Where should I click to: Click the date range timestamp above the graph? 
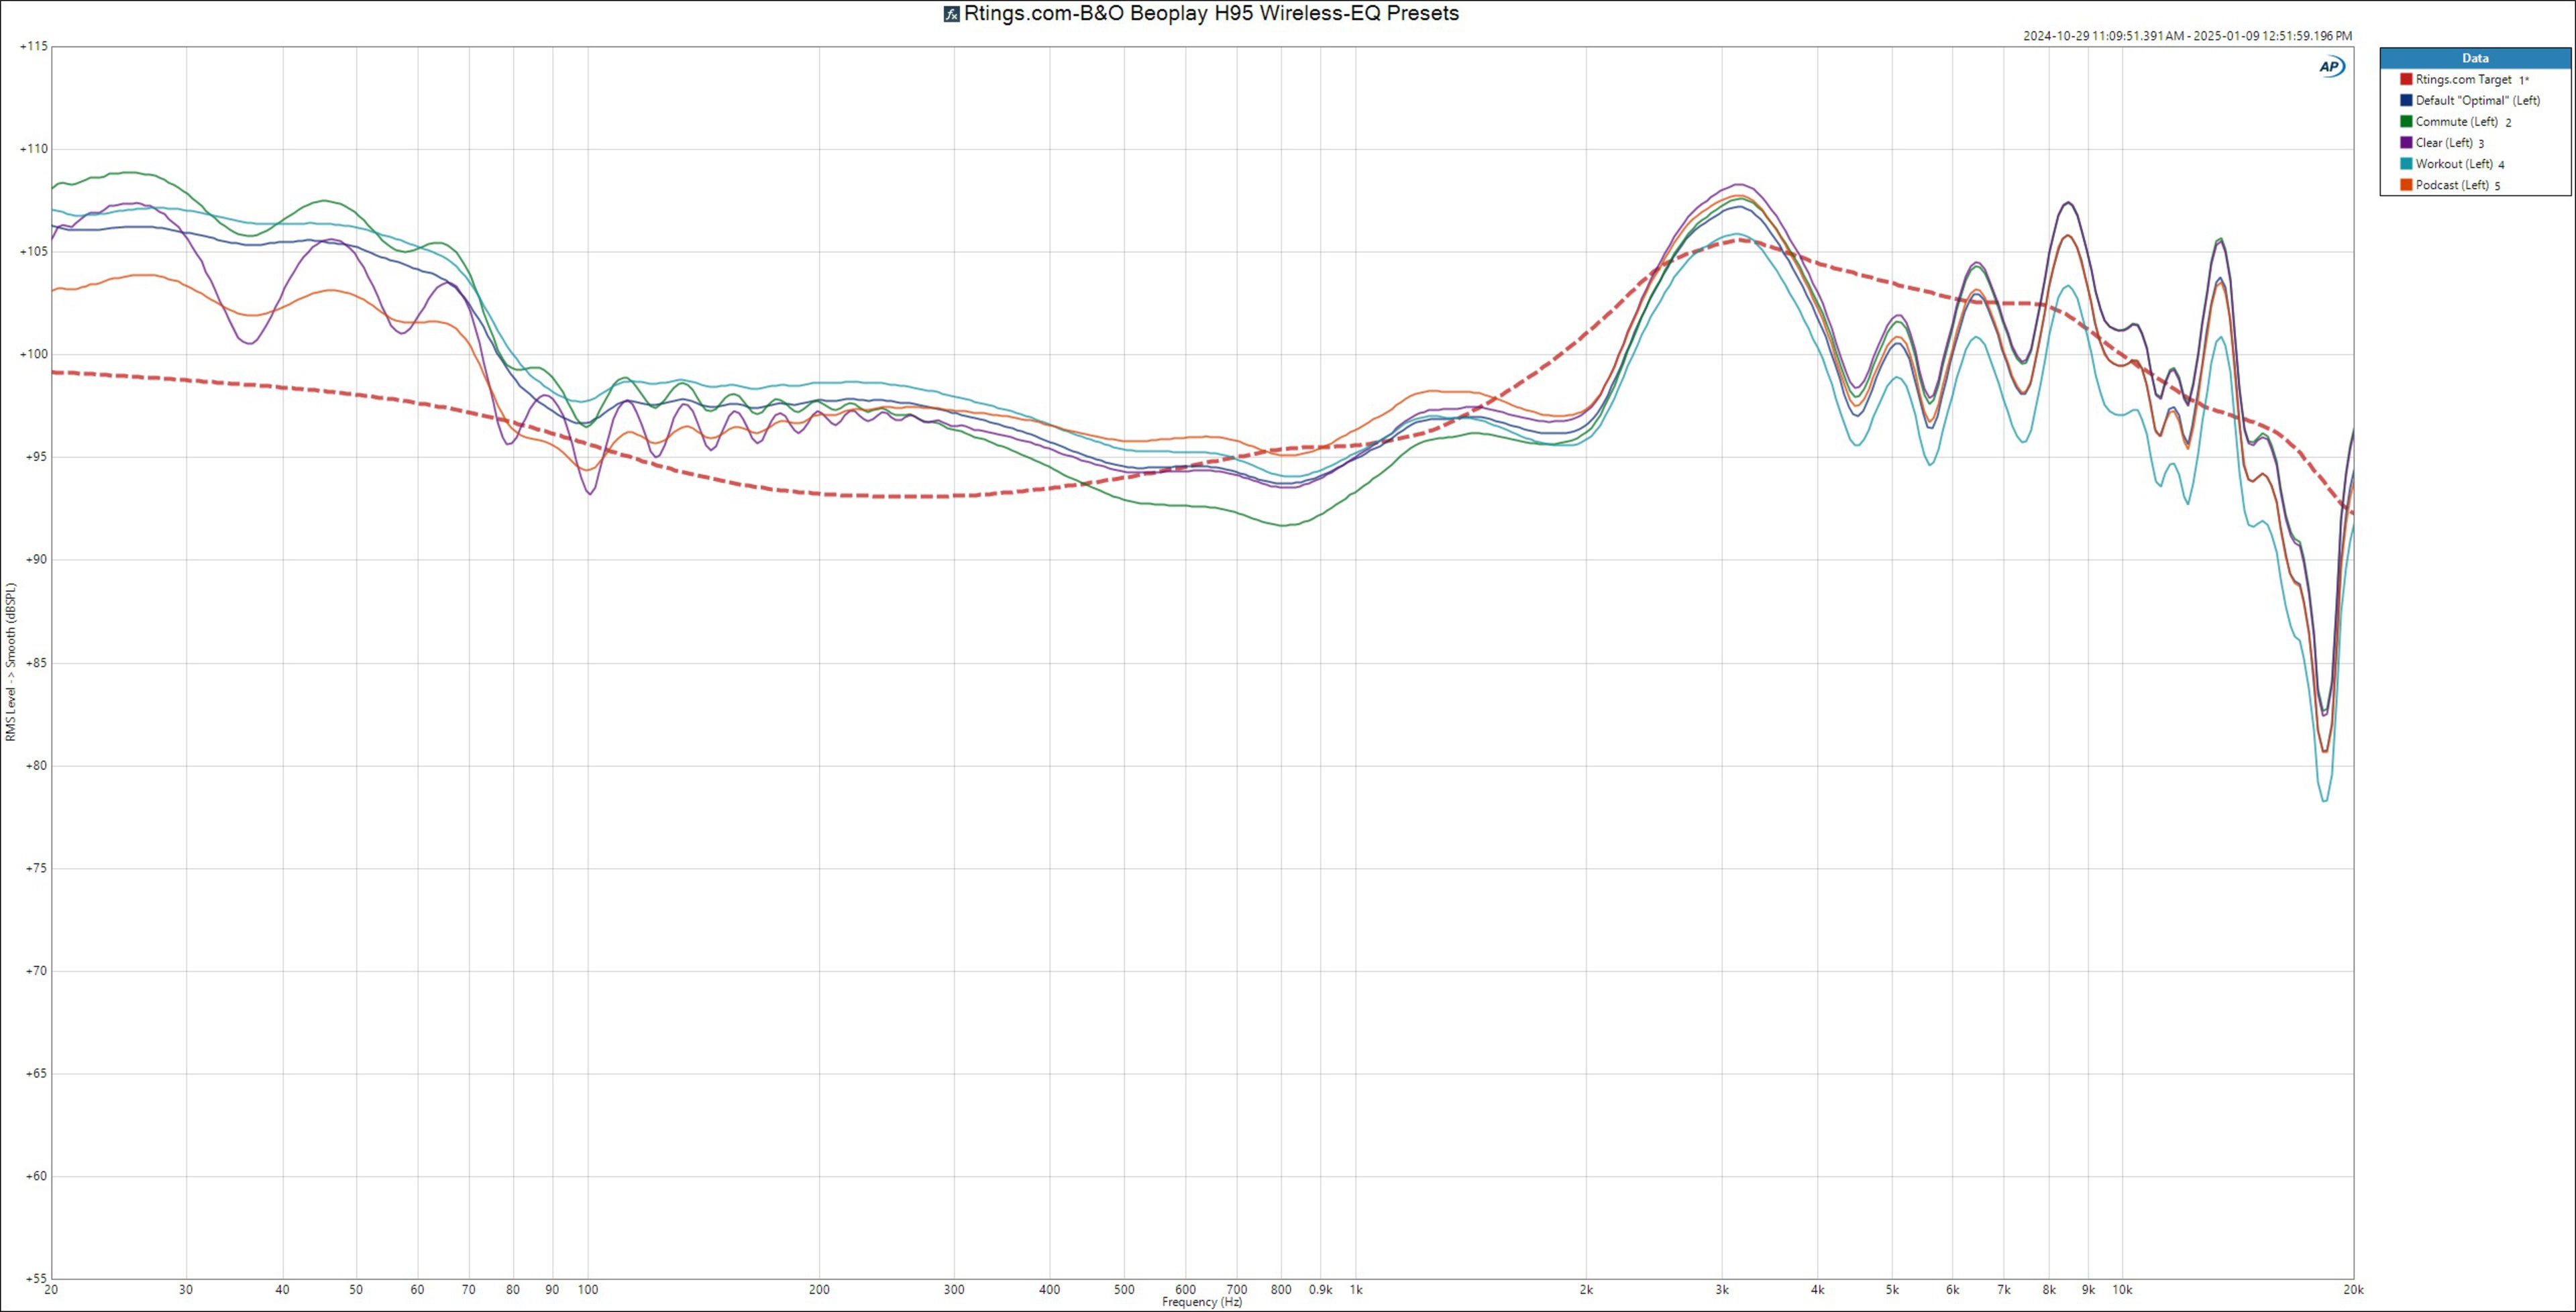pos(2187,36)
